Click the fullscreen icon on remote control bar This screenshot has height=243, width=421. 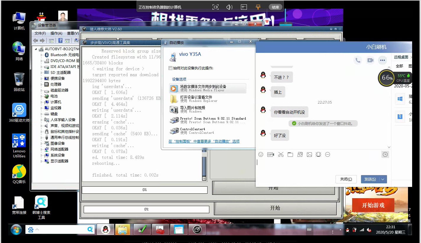click(216, 7)
